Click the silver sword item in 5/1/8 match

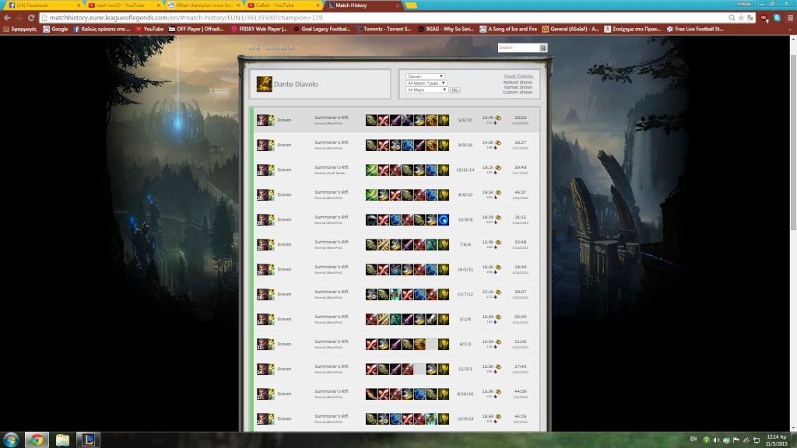click(431, 319)
